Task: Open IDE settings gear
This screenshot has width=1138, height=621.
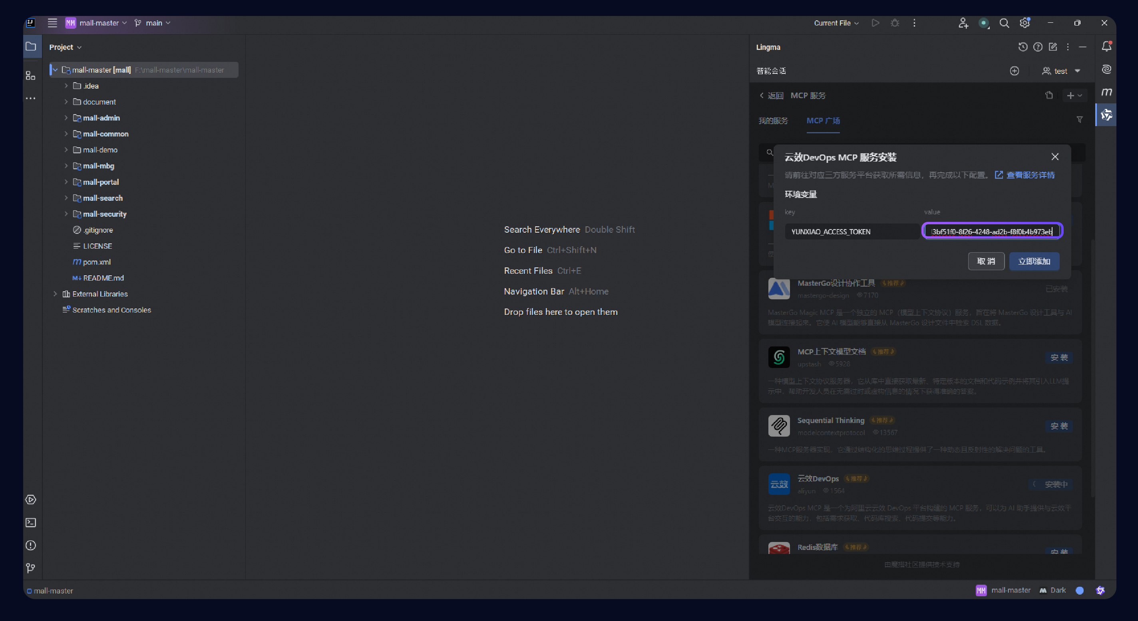Action: tap(1025, 23)
